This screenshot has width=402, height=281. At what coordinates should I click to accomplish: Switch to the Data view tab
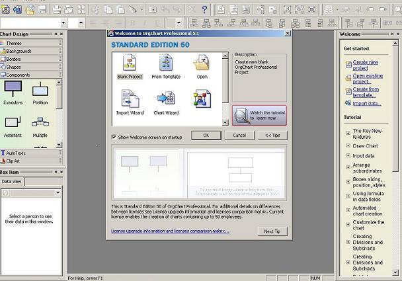coord(11,182)
